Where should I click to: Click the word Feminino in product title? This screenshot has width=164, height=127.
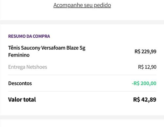(x=19, y=55)
